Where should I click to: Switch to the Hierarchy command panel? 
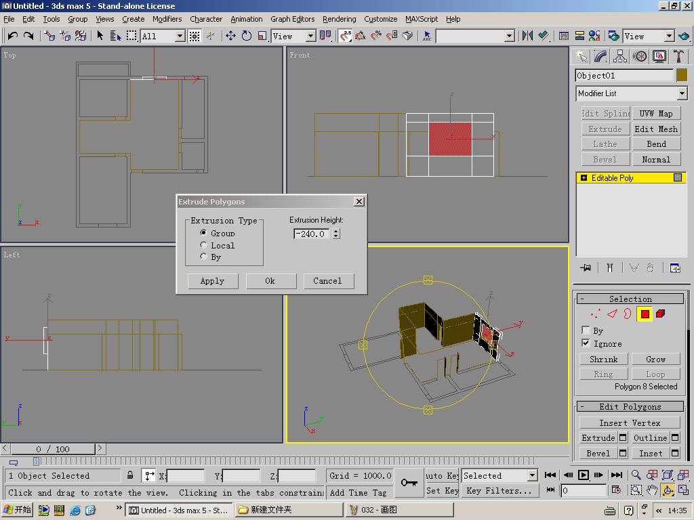click(620, 56)
